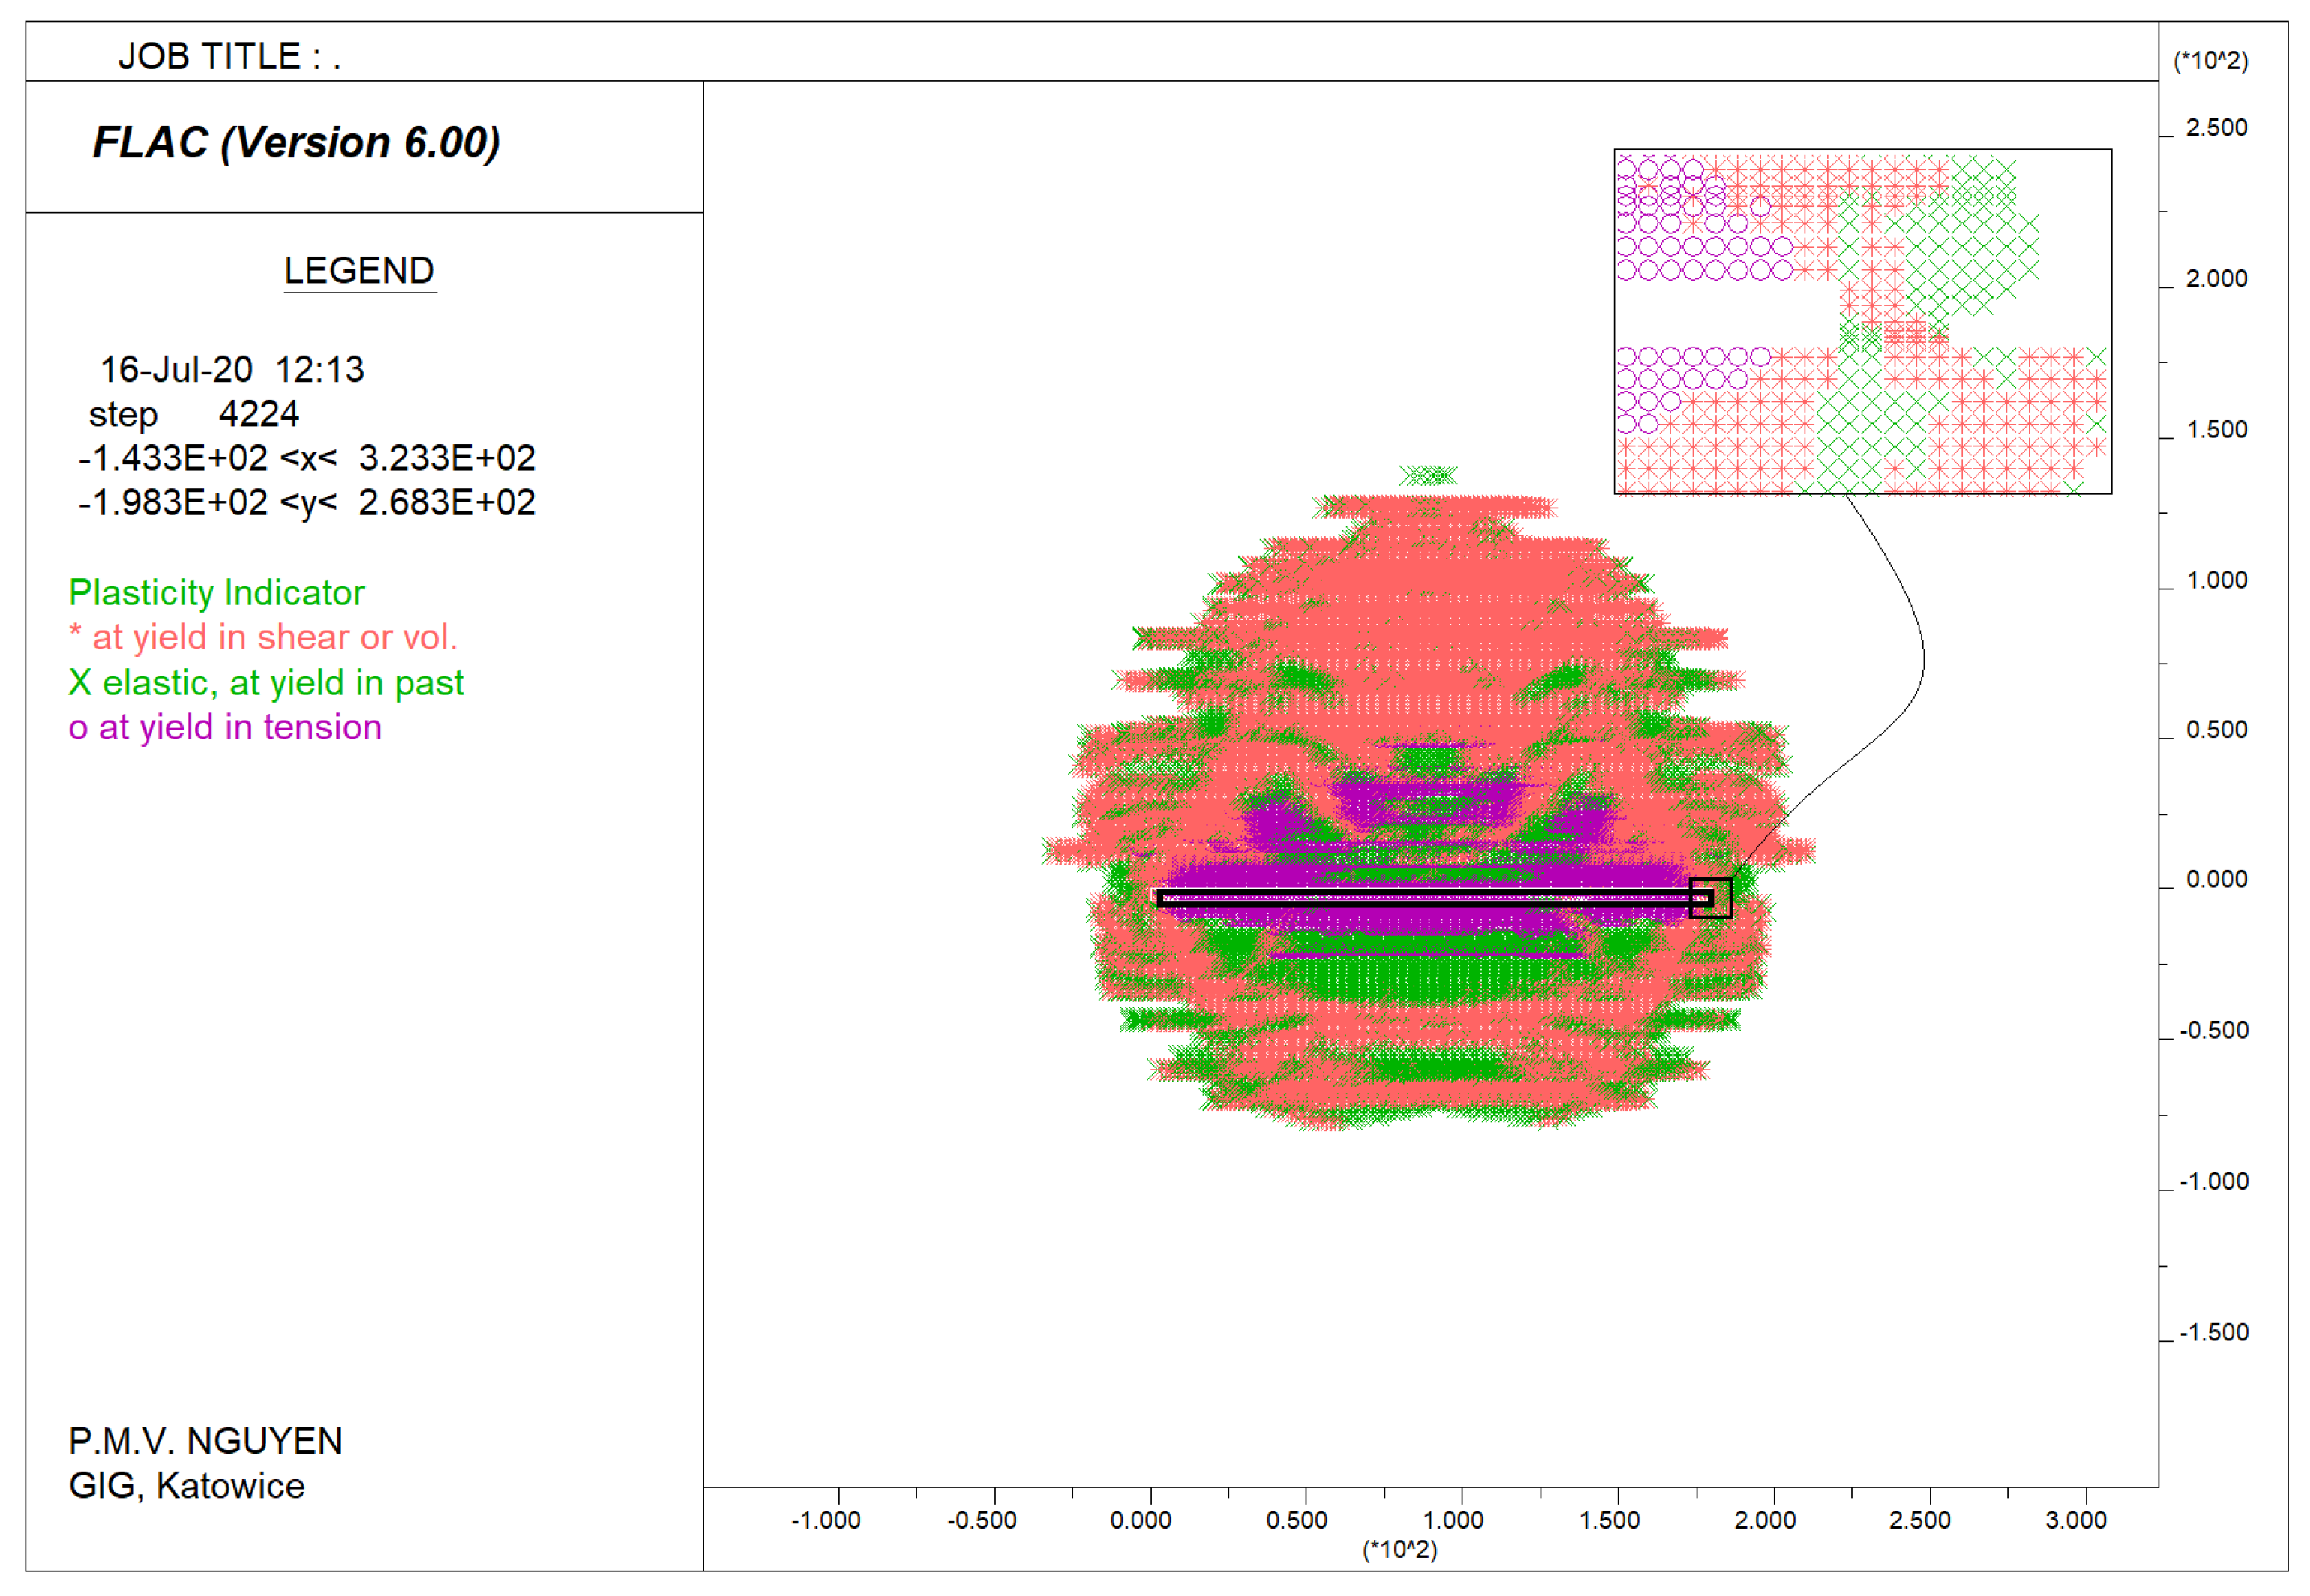Click the zoomed inset detail box

point(1863,322)
